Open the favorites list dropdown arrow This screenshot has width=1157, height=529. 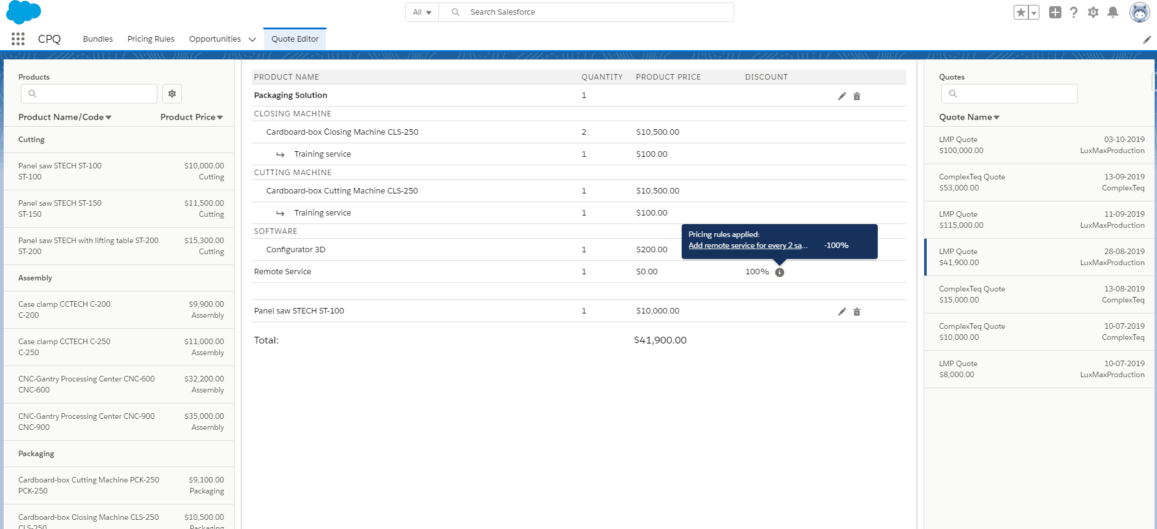(1034, 12)
